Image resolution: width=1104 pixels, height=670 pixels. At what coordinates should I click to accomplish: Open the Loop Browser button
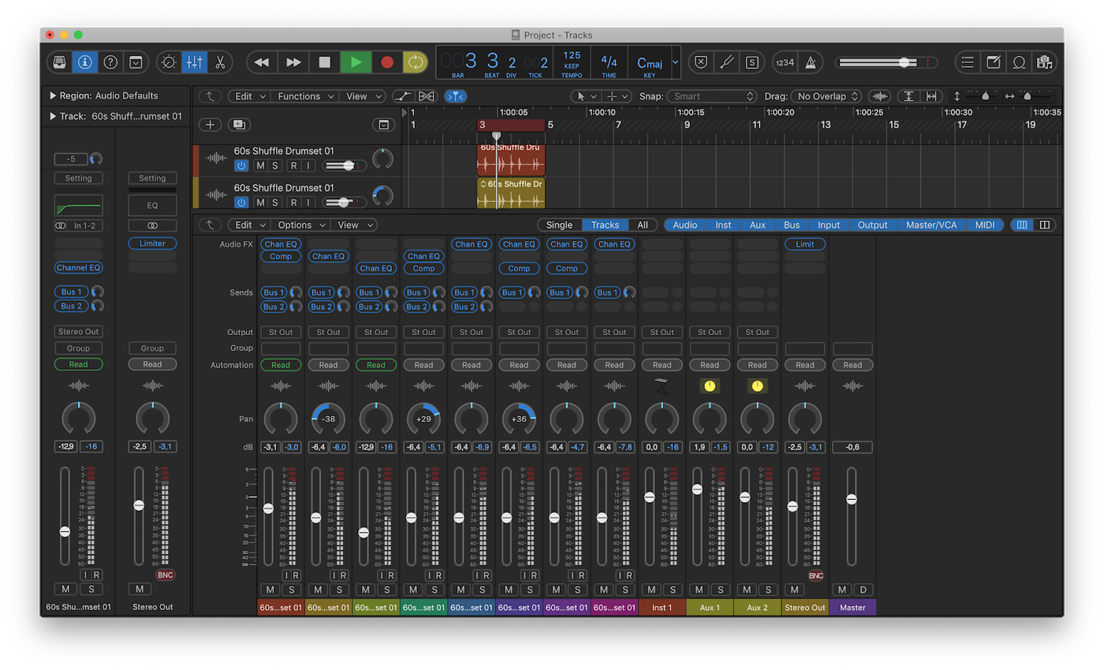point(1019,61)
